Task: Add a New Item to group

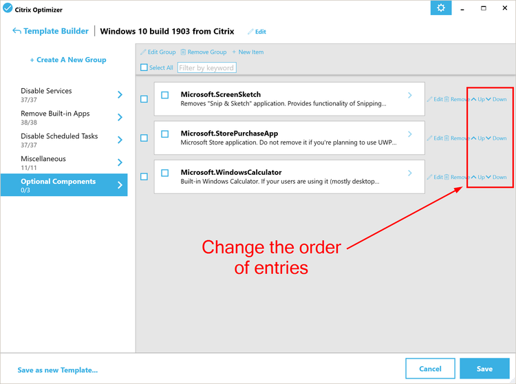Action: click(x=248, y=52)
